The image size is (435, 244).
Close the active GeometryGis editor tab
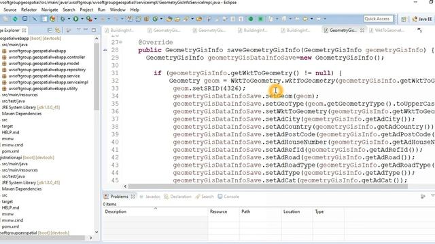362,30
